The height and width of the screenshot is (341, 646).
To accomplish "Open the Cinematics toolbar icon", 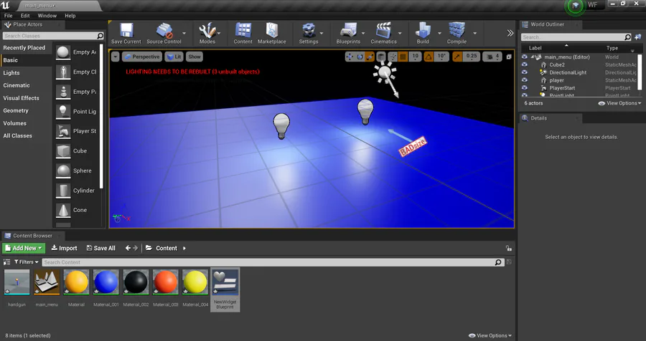I will pyautogui.click(x=383, y=34).
